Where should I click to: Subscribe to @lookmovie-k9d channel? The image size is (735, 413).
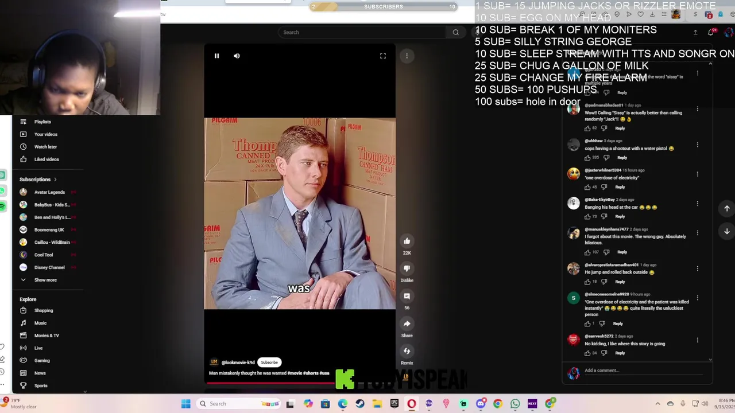click(x=269, y=362)
